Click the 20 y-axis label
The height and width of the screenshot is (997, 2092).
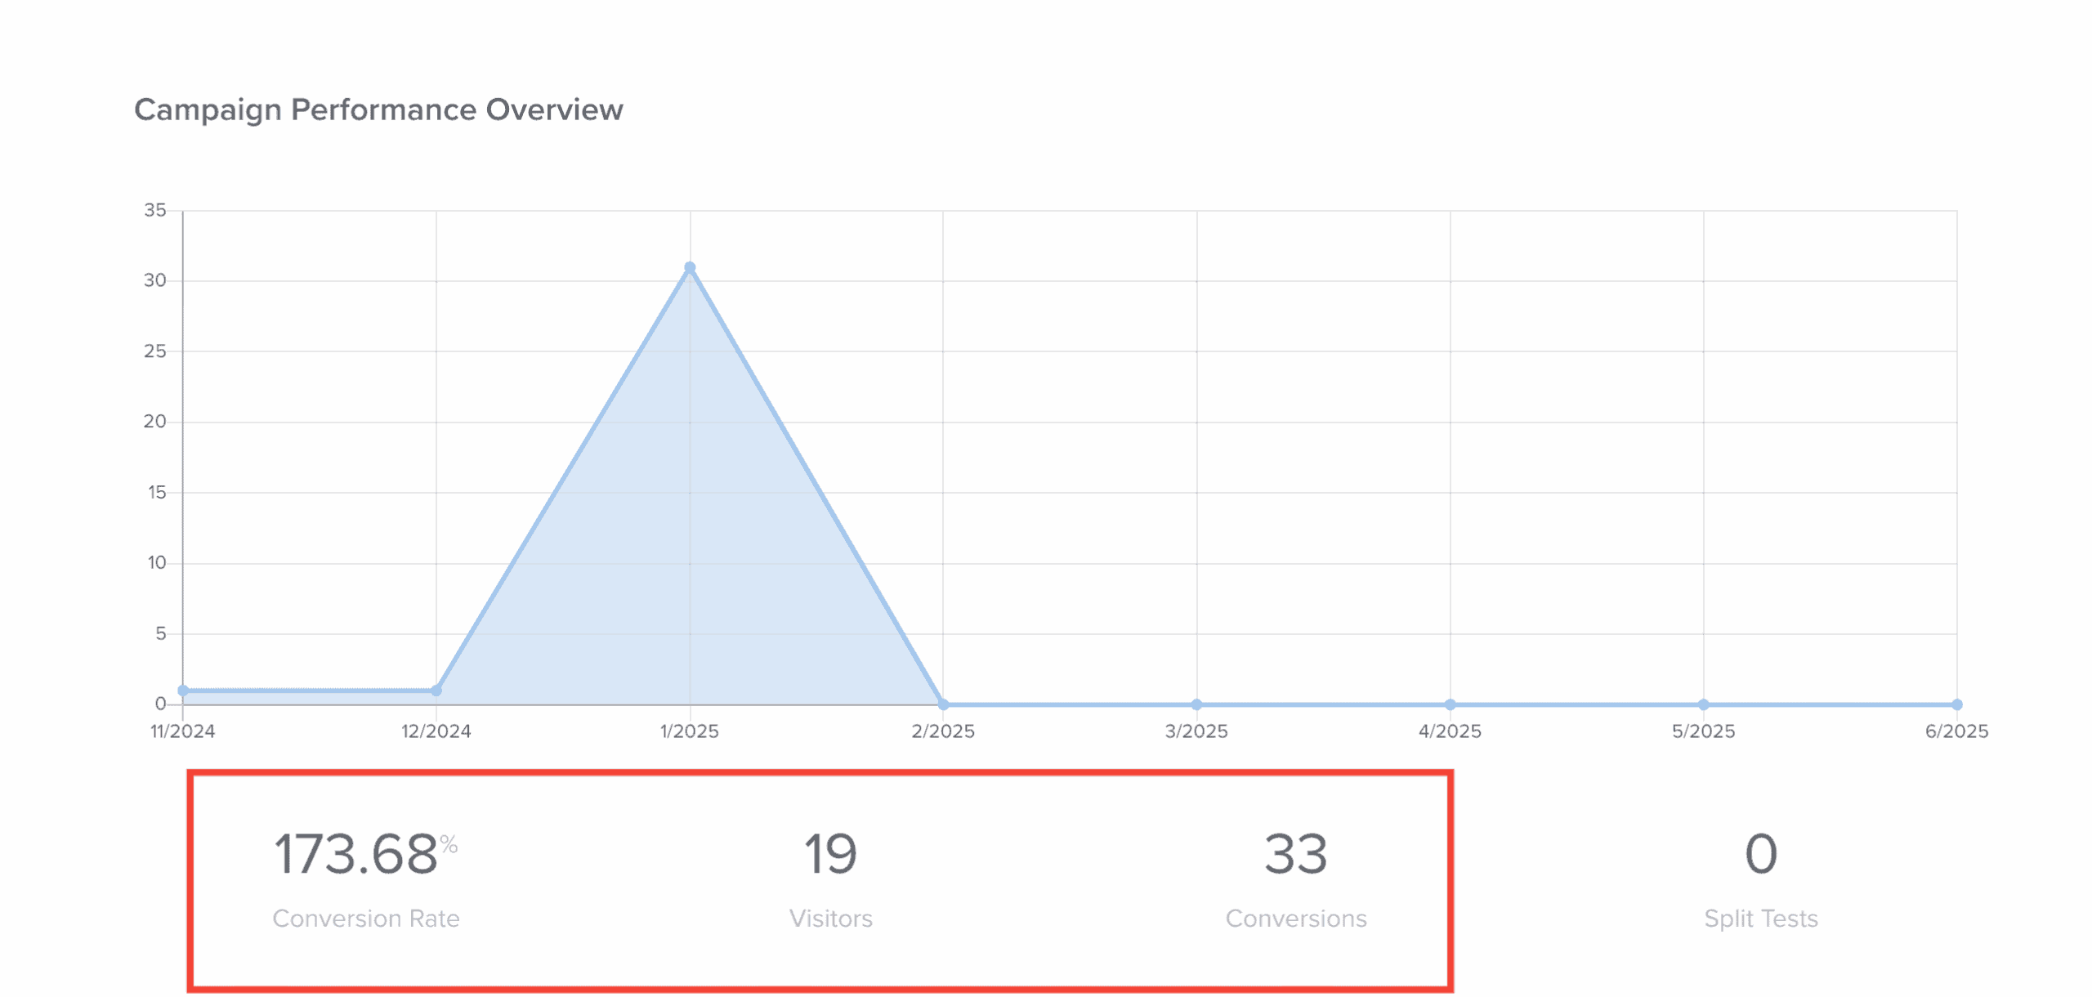click(x=155, y=422)
